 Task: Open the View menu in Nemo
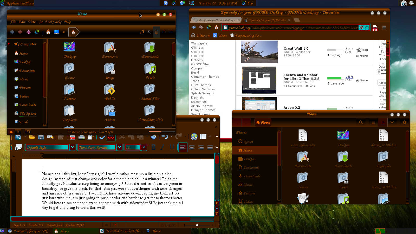[x=32, y=22]
